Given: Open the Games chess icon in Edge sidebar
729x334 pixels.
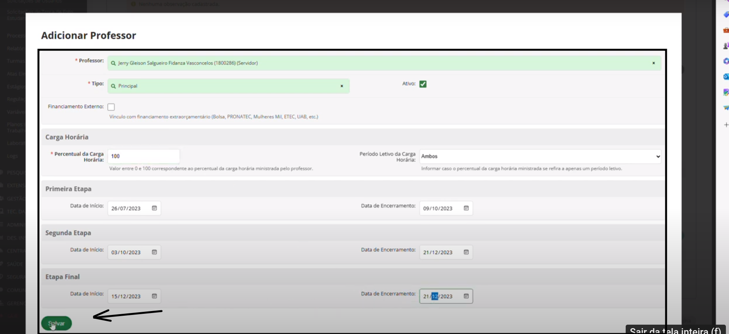Looking at the screenshot, I should pyautogui.click(x=726, y=45).
